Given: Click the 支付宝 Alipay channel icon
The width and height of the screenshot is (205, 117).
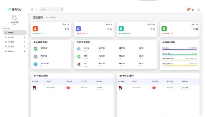Looking at the screenshot, I should point(79,49).
